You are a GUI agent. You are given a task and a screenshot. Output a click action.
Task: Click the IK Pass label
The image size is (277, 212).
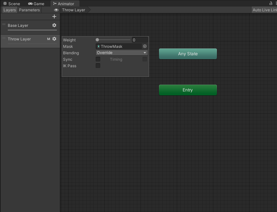(69, 66)
